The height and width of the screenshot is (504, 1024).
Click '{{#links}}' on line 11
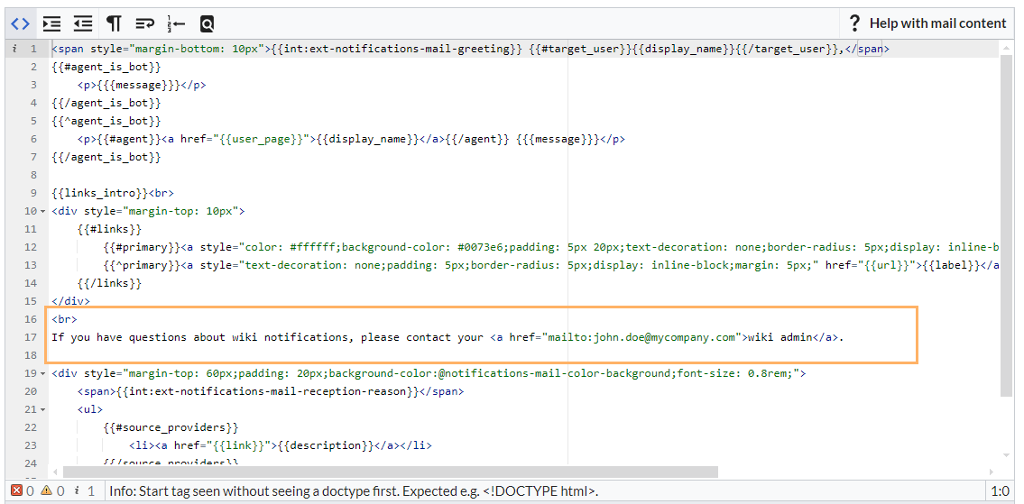(109, 229)
